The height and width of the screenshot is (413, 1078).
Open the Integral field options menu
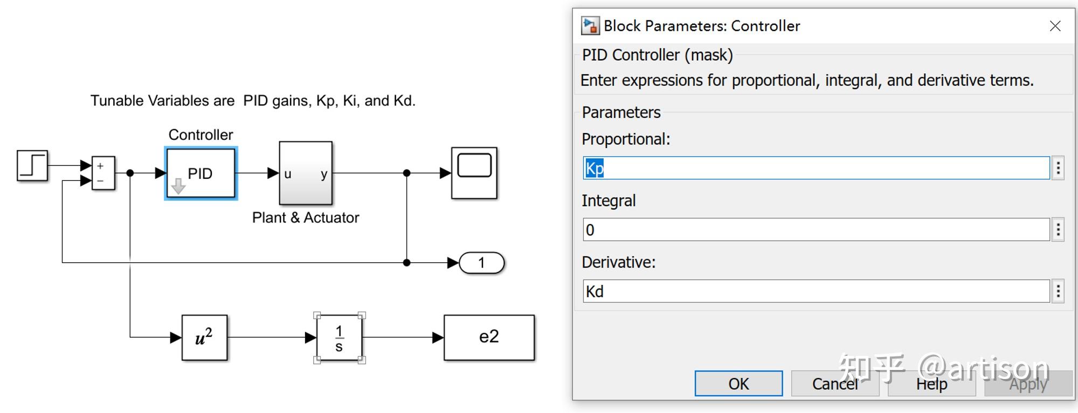coord(1058,230)
